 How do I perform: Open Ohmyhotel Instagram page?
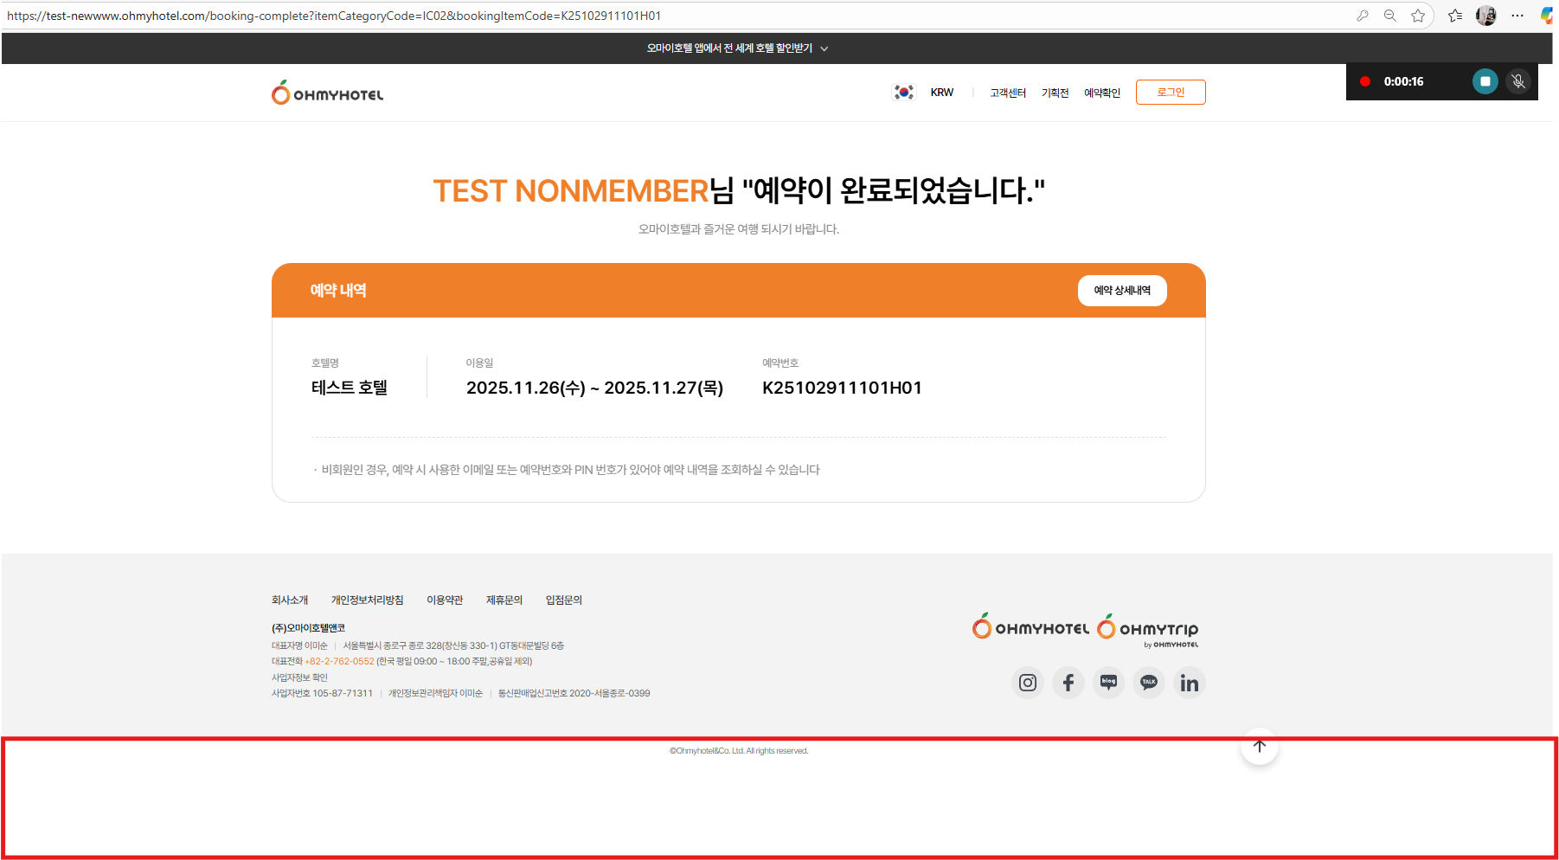(1028, 683)
